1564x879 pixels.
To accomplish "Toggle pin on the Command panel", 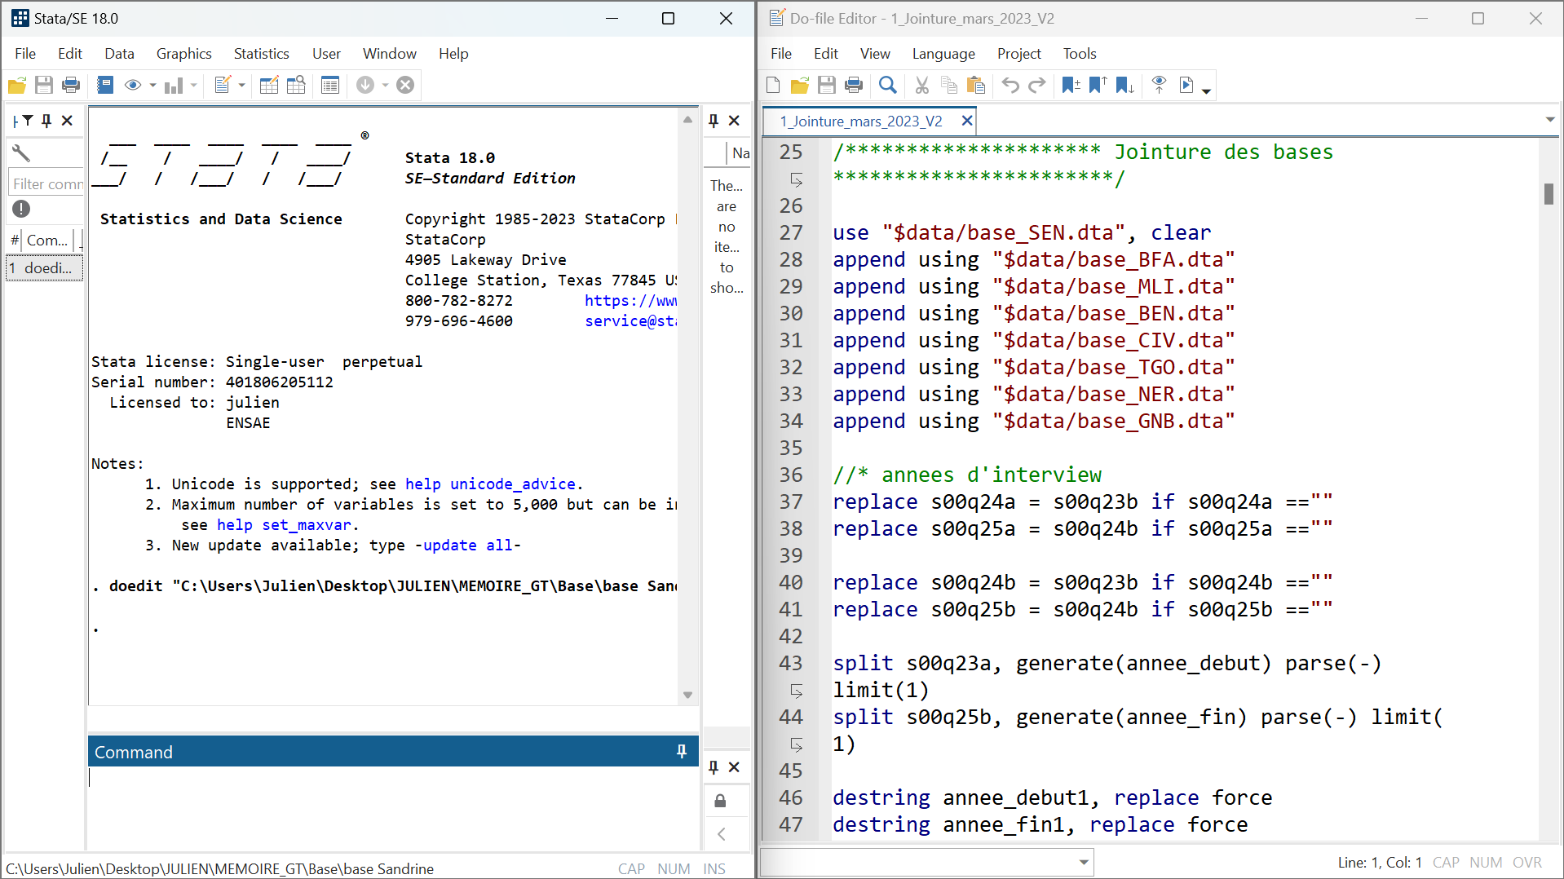I will (x=682, y=752).
